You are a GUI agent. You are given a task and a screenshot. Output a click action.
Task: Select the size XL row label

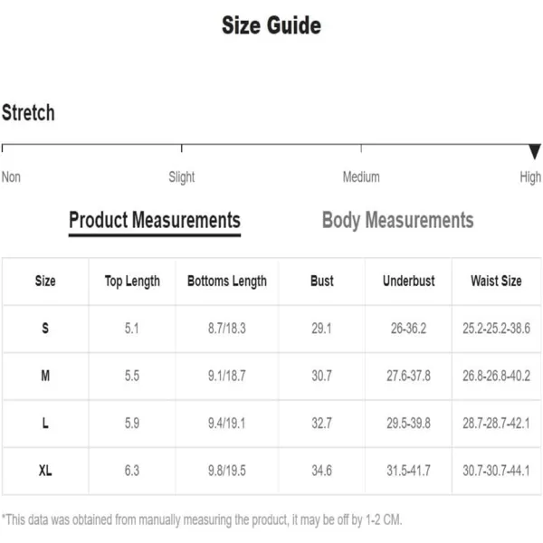click(x=45, y=471)
